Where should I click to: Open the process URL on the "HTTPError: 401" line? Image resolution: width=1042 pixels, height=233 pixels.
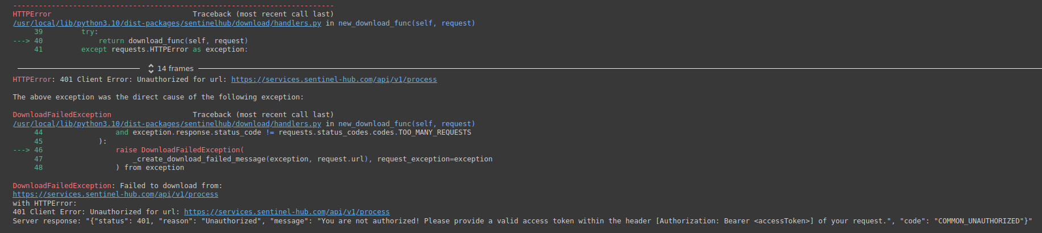pos(334,80)
